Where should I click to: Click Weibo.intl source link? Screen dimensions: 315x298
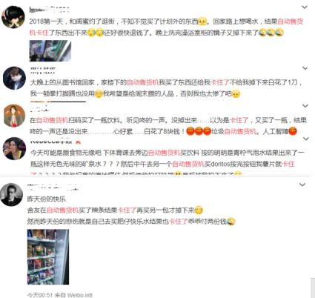pyautogui.click(x=80, y=295)
